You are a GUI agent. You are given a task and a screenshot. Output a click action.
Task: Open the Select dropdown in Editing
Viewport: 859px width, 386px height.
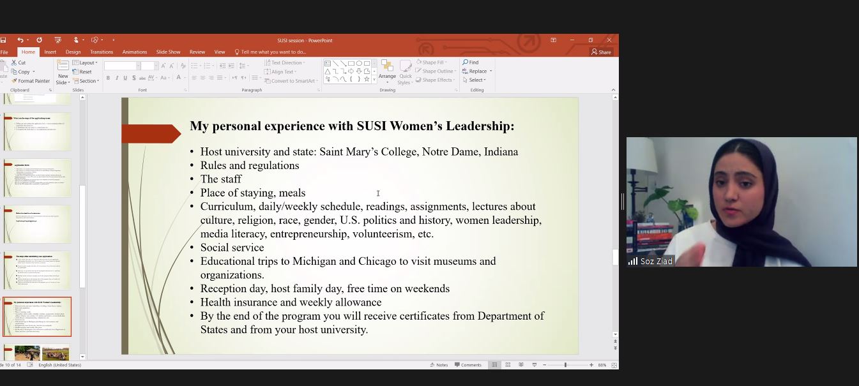coord(474,80)
